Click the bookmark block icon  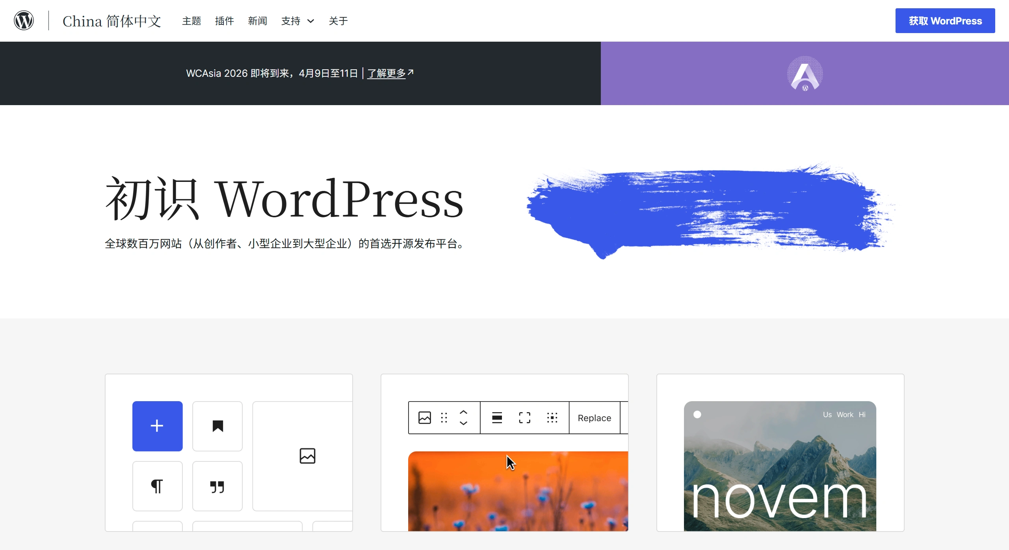(x=217, y=426)
